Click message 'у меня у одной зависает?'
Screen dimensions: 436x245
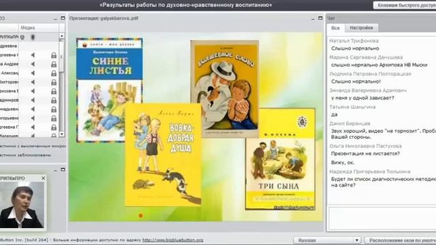tap(362, 98)
